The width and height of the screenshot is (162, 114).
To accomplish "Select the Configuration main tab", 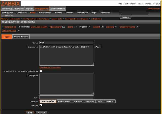I will pos(42,9).
